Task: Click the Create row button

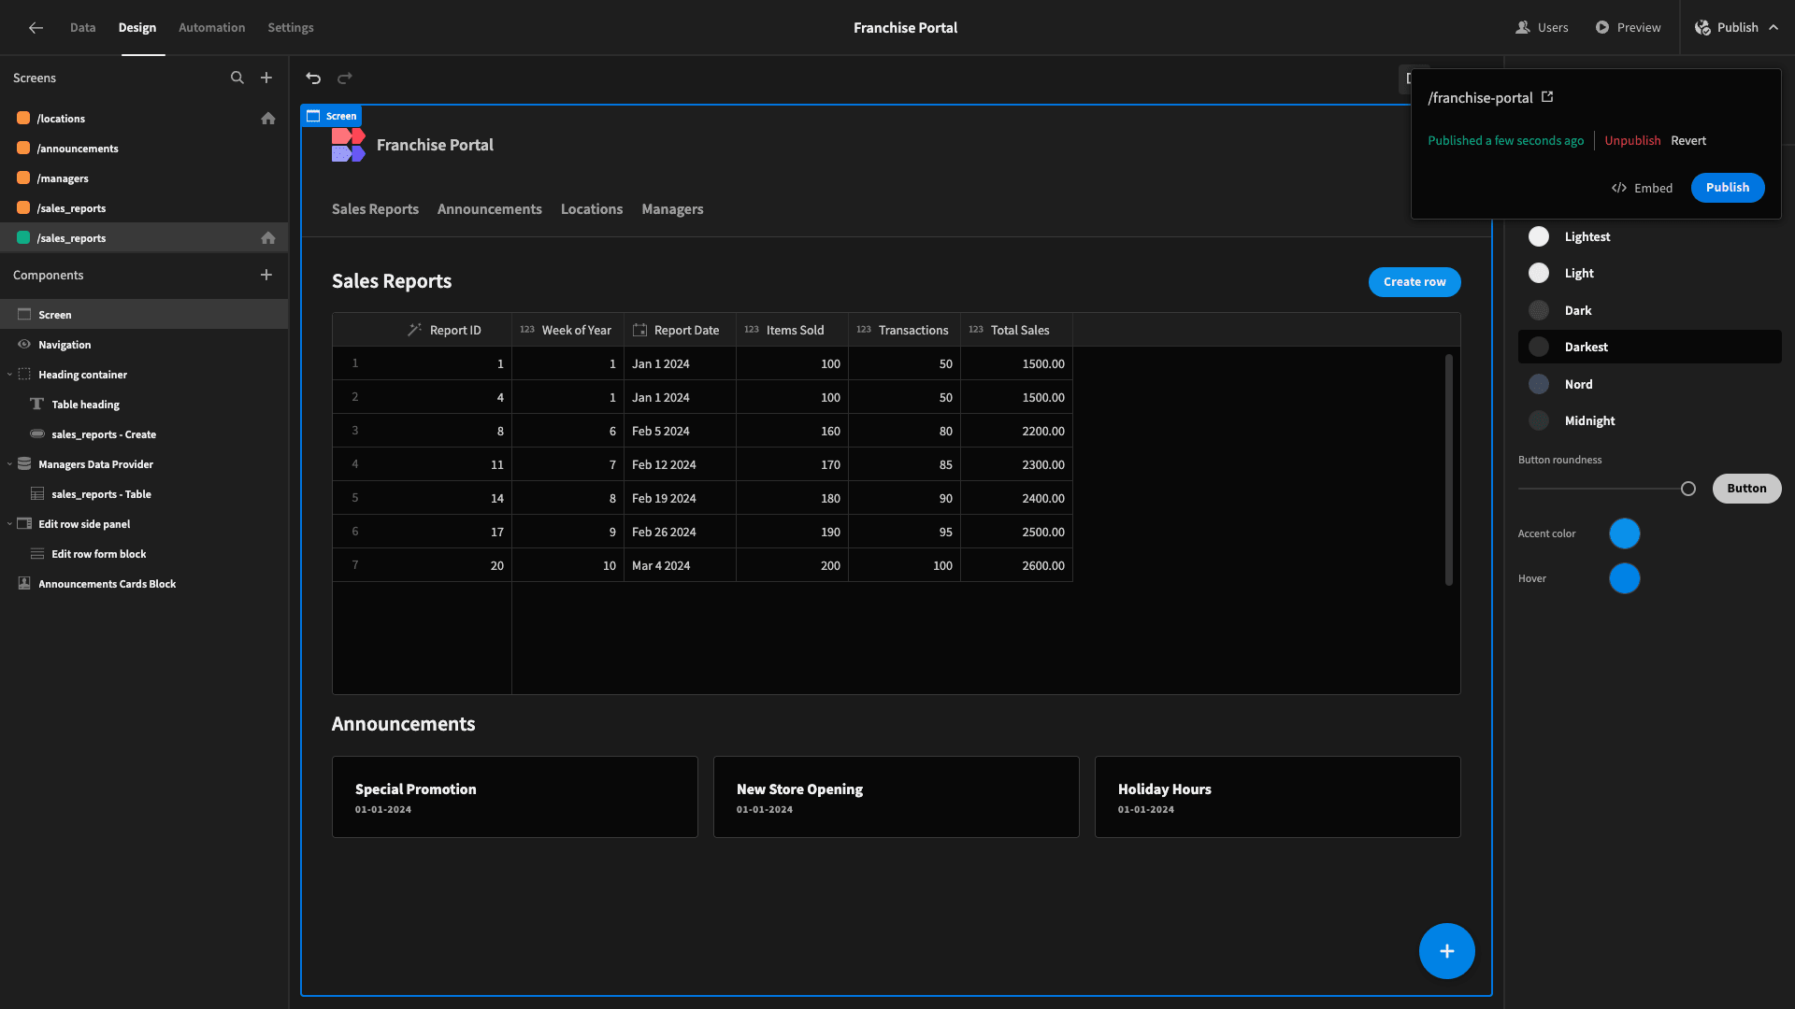Action: coord(1414,282)
